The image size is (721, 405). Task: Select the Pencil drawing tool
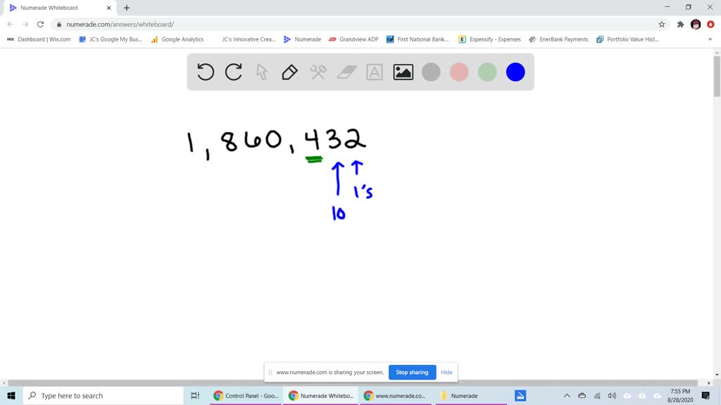[289, 72]
